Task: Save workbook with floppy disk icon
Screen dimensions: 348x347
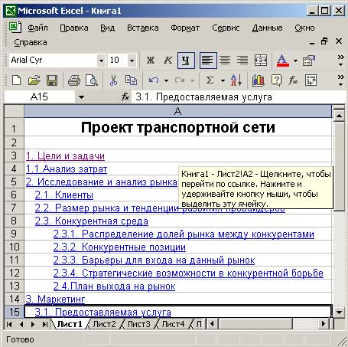Action: (52, 80)
